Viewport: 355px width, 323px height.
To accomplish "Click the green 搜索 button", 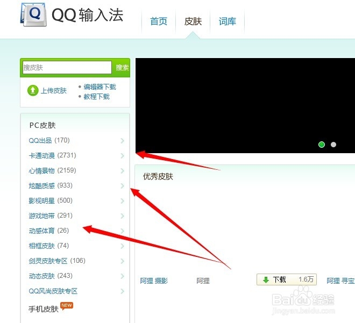I will pyautogui.click(x=122, y=67).
